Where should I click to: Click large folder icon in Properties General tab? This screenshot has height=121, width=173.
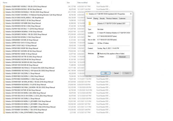pos(90,23)
